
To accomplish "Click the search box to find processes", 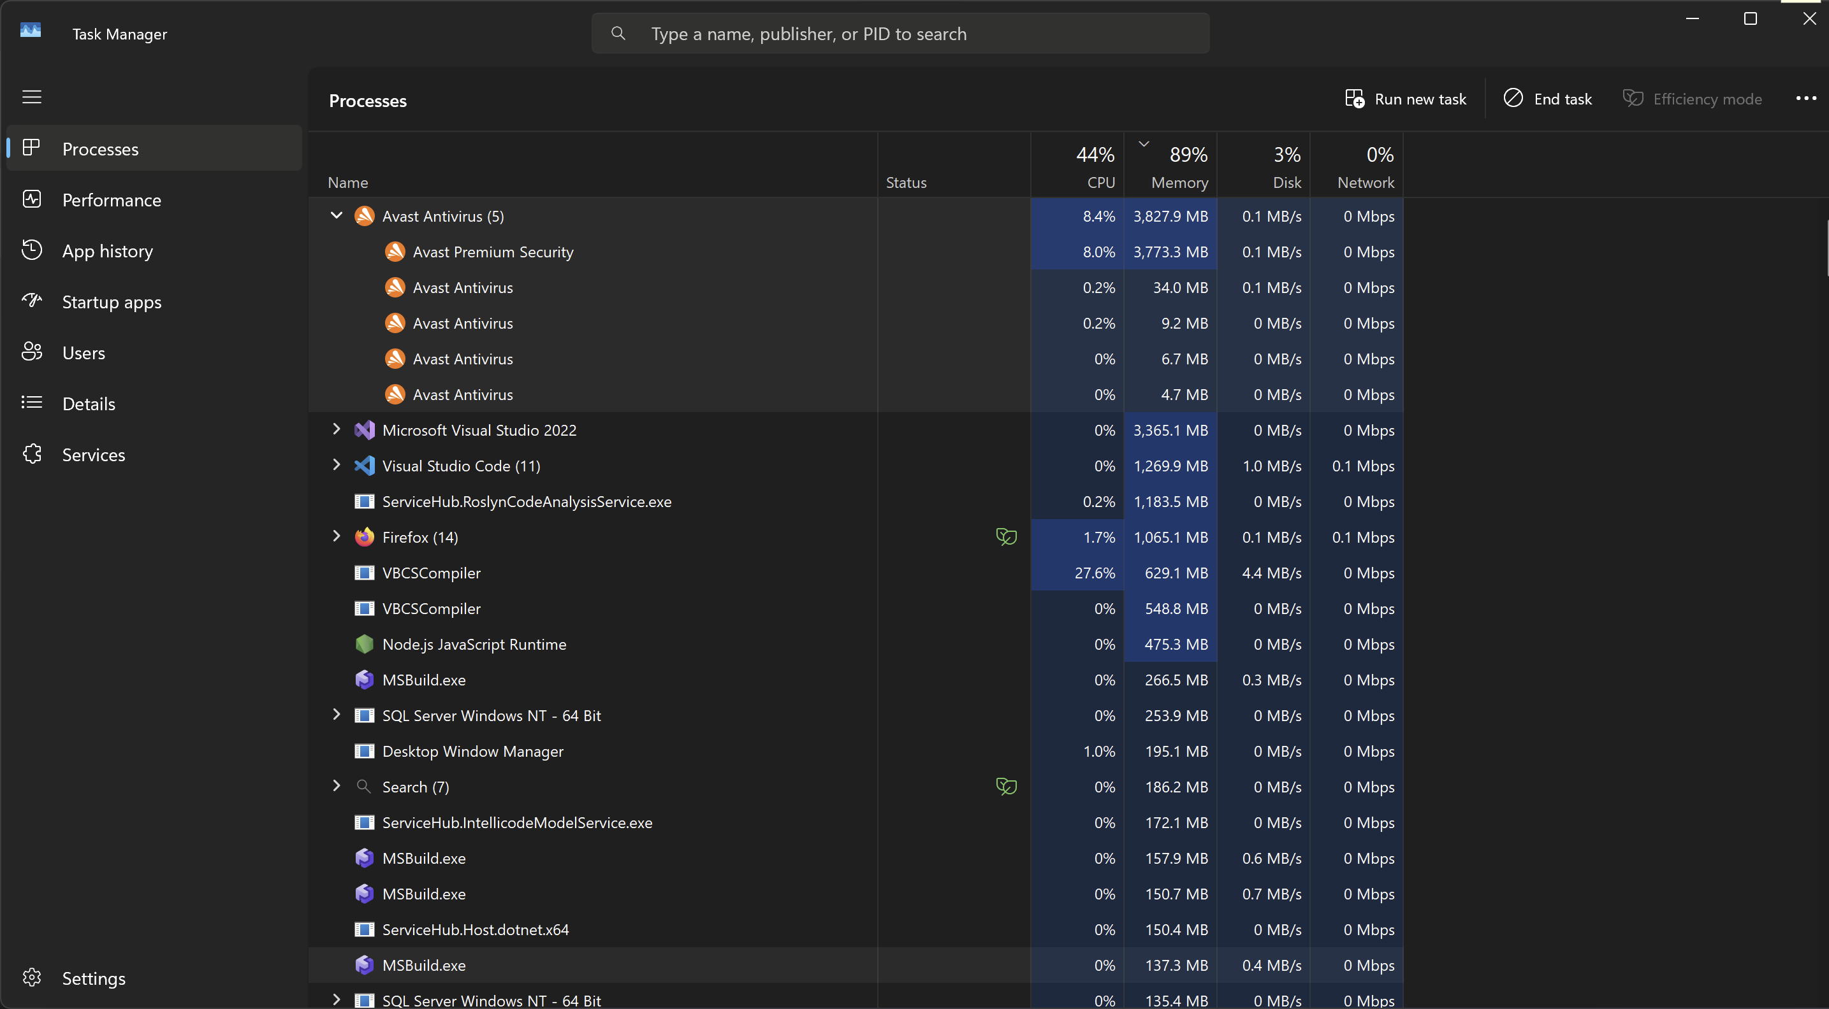I will (x=900, y=33).
